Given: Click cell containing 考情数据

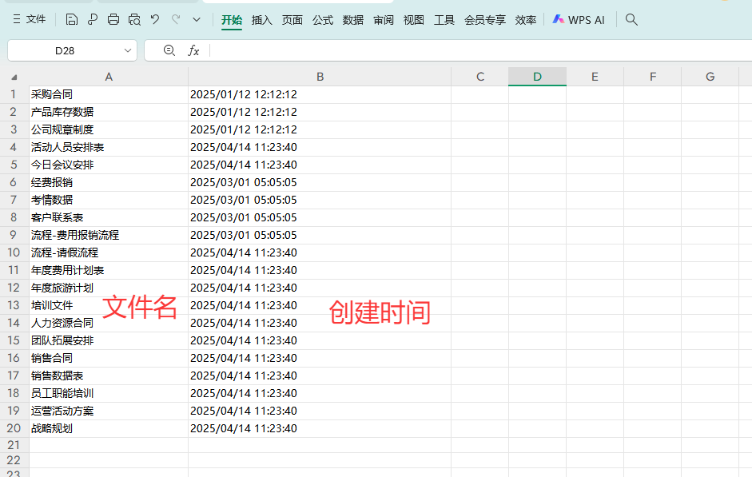Looking at the screenshot, I should tap(109, 200).
